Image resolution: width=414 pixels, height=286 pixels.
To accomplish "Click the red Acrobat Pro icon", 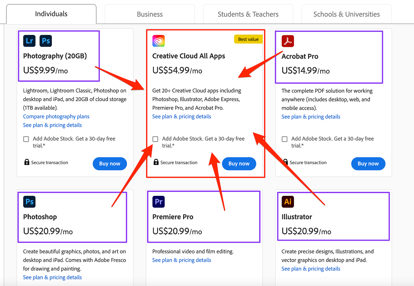I will 288,41.
